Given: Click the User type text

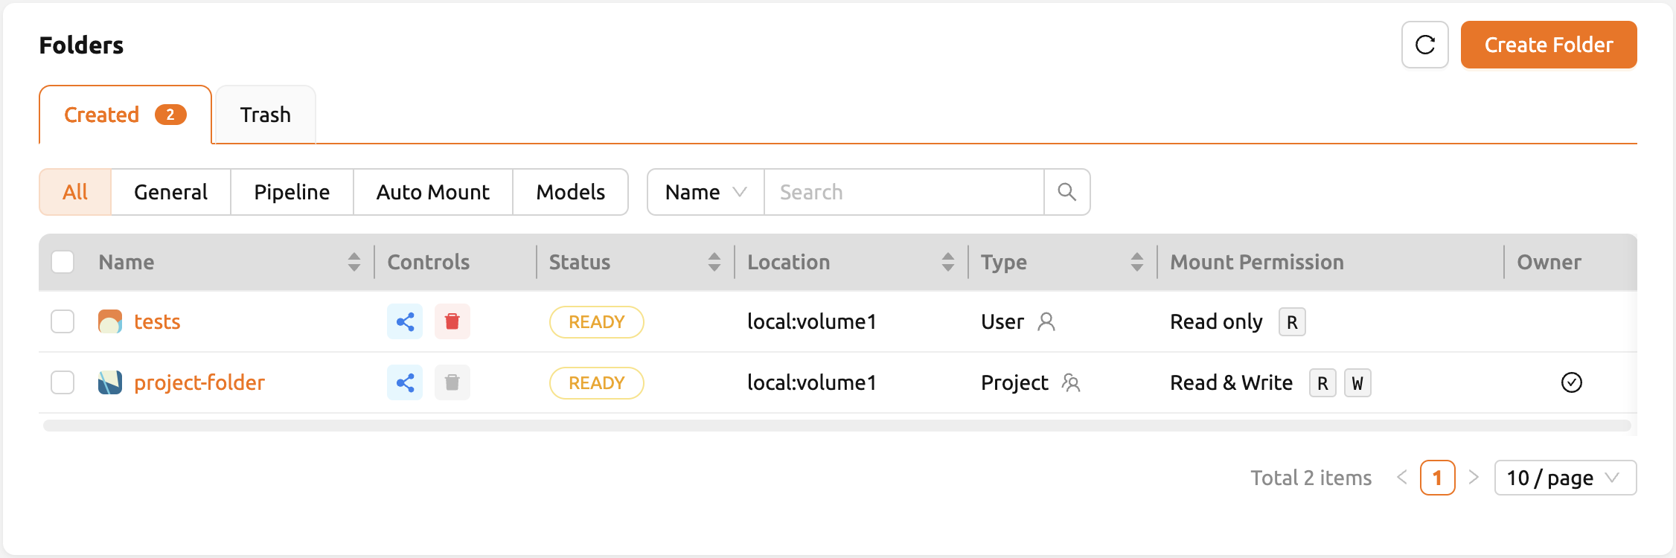Looking at the screenshot, I should [1002, 321].
